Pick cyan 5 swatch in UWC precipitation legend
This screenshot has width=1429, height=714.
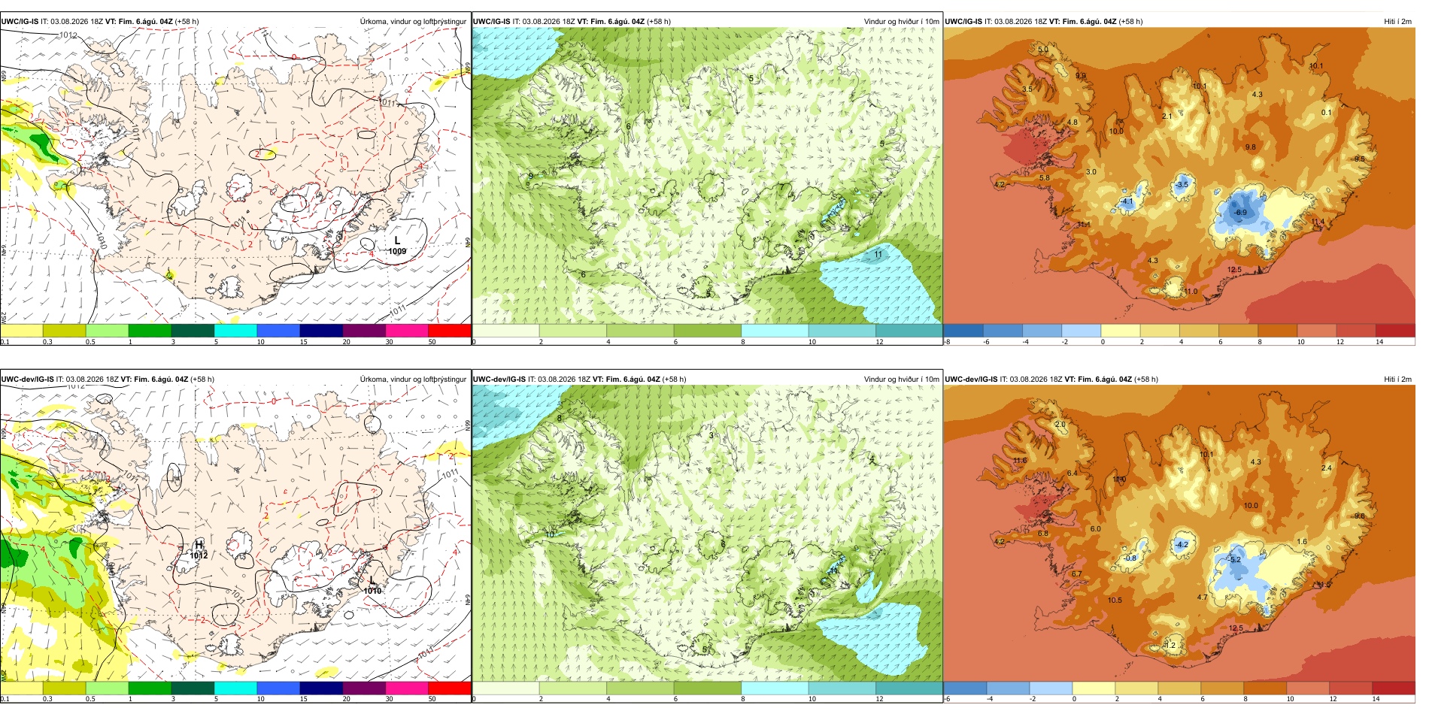tap(235, 330)
